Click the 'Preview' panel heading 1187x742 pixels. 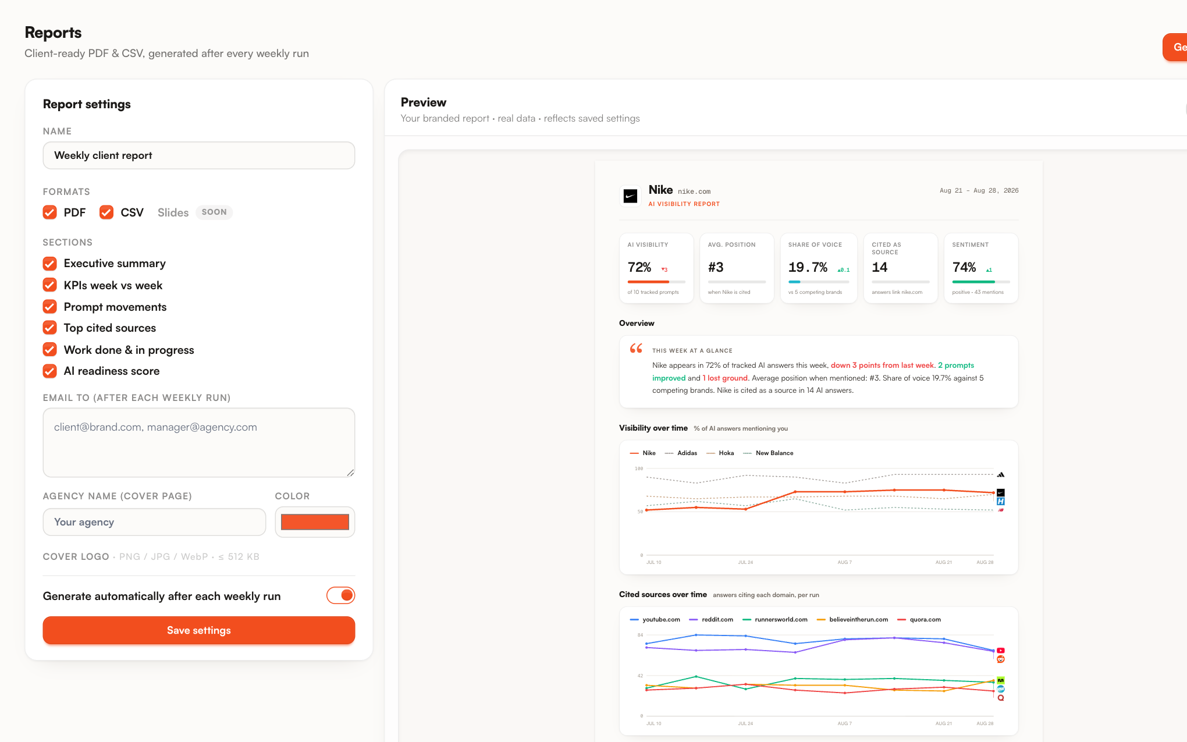coord(424,102)
